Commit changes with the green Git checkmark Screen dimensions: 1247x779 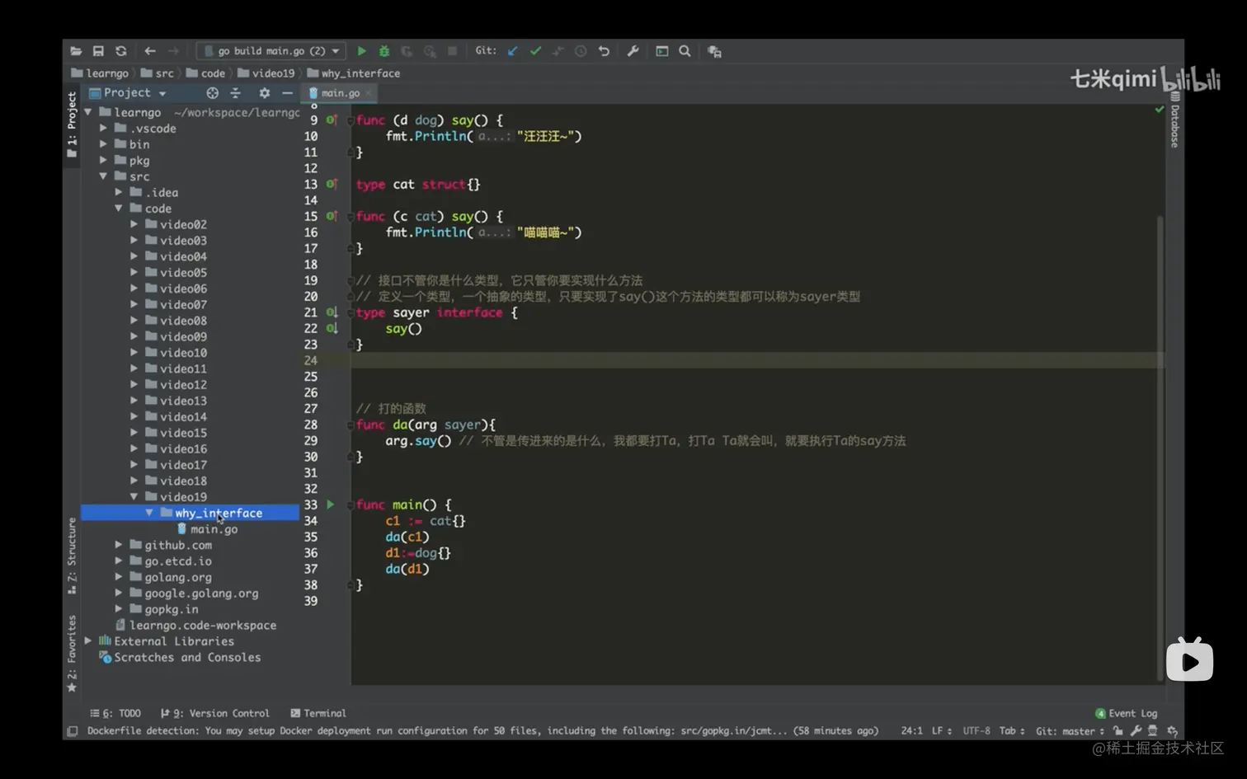(535, 51)
